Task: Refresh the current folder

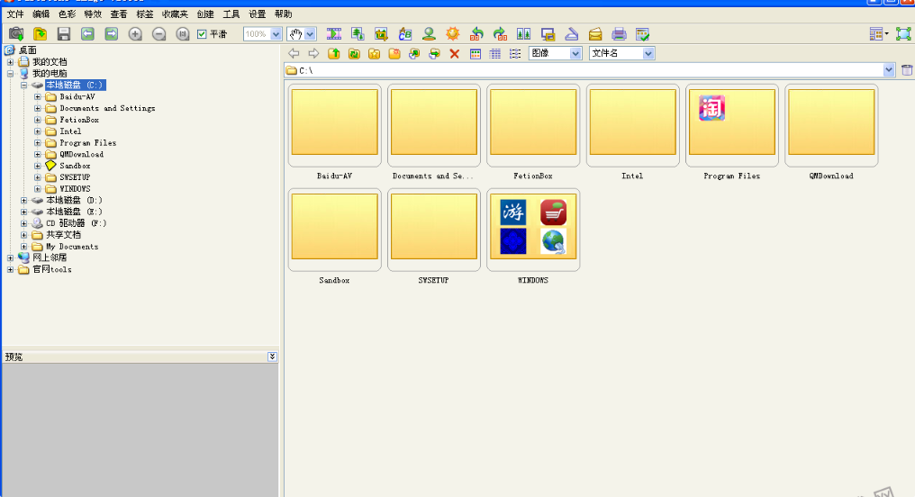Action: coord(354,54)
